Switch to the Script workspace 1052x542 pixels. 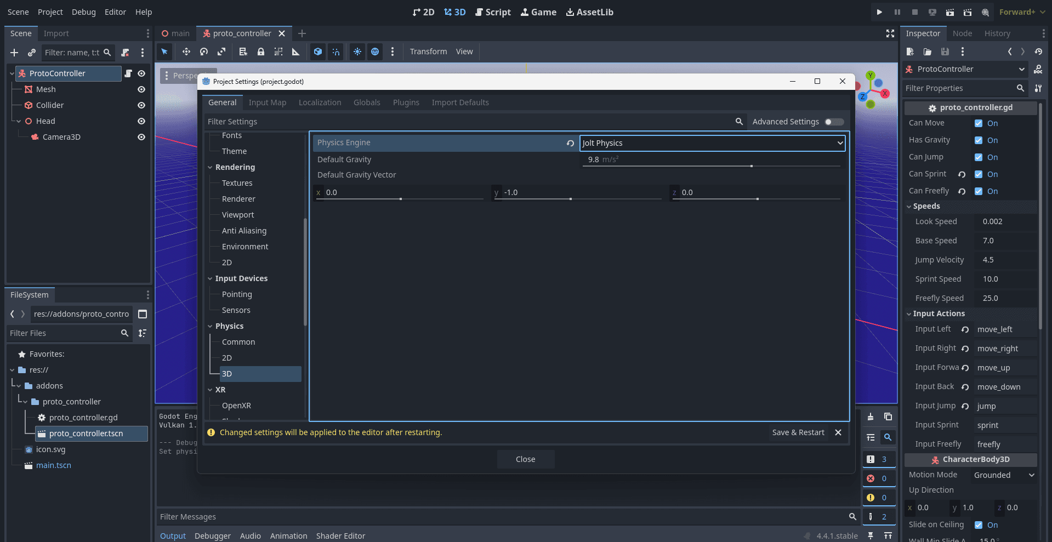[x=493, y=12]
